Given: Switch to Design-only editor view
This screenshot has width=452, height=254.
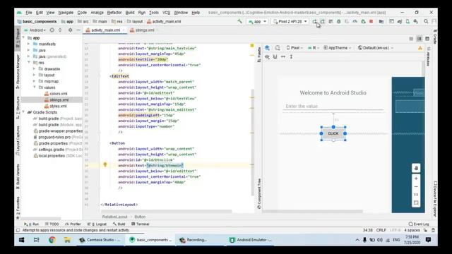Looking at the screenshot, I should click(x=427, y=39).
